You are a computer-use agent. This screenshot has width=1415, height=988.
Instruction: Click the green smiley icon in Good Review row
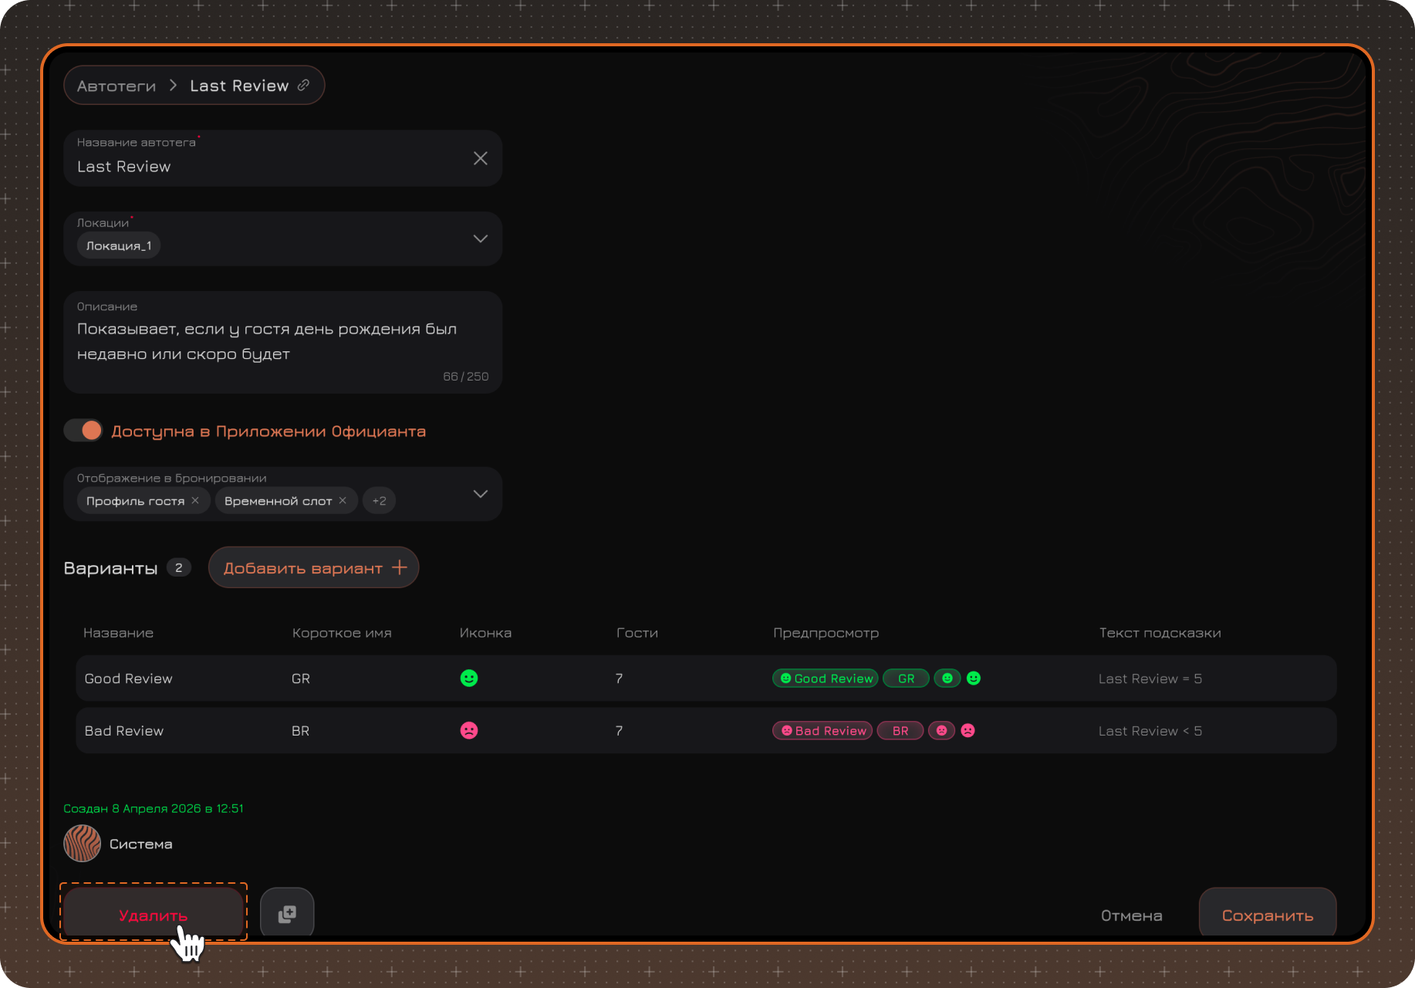[469, 678]
